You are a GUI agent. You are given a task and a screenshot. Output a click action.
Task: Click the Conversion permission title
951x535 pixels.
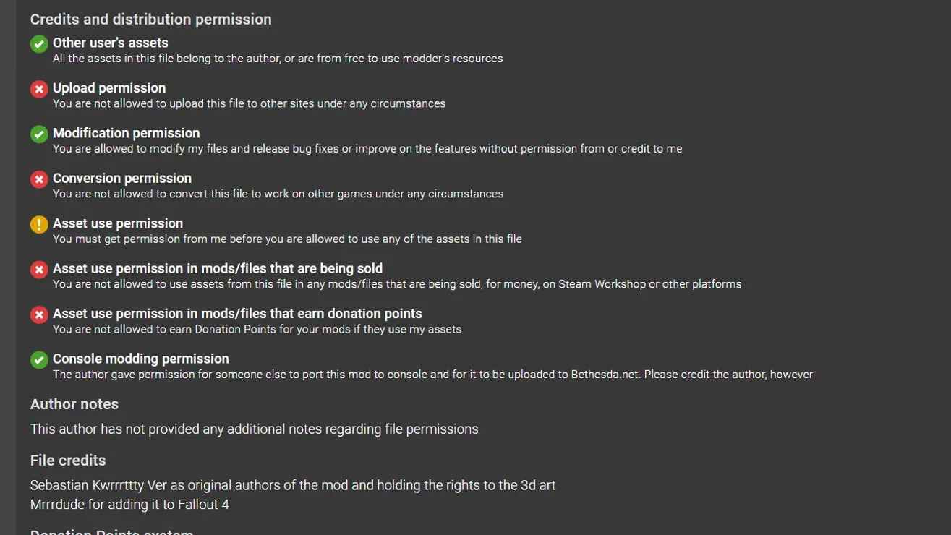click(x=122, y=179)
